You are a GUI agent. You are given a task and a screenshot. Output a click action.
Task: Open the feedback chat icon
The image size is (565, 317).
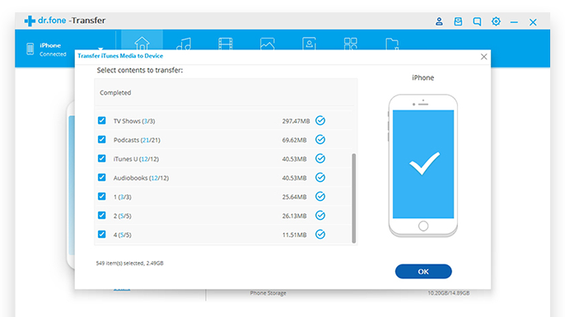[x=477, y=21]
